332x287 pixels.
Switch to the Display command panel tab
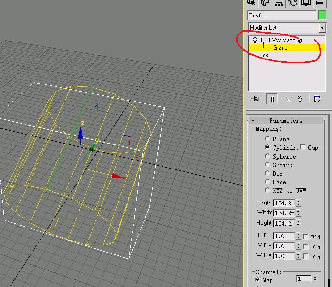point(306,3)
